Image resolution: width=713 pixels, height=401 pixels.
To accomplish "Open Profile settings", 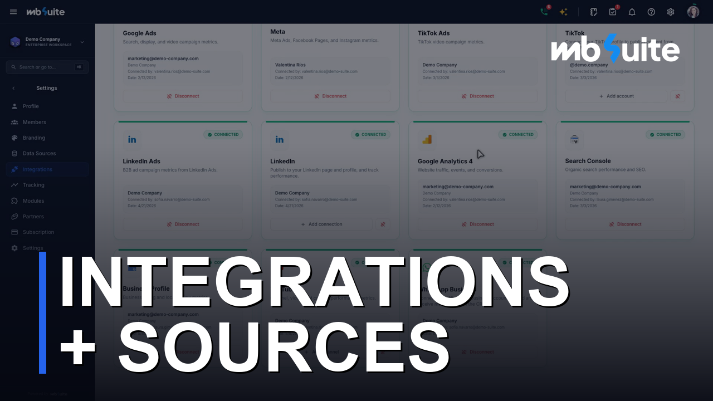I will (47, 106).
